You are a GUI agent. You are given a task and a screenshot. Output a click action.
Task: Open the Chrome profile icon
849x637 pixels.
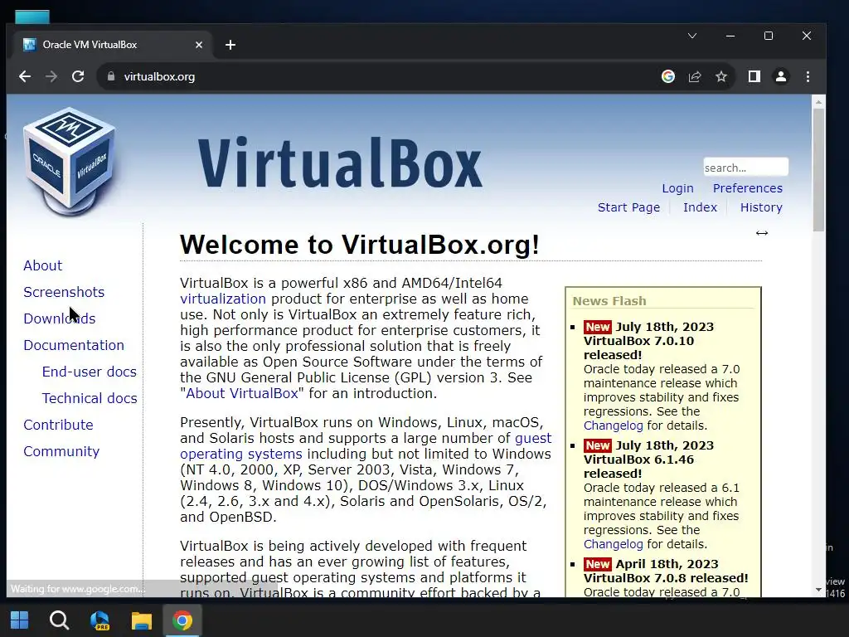(x=781, y=76)
